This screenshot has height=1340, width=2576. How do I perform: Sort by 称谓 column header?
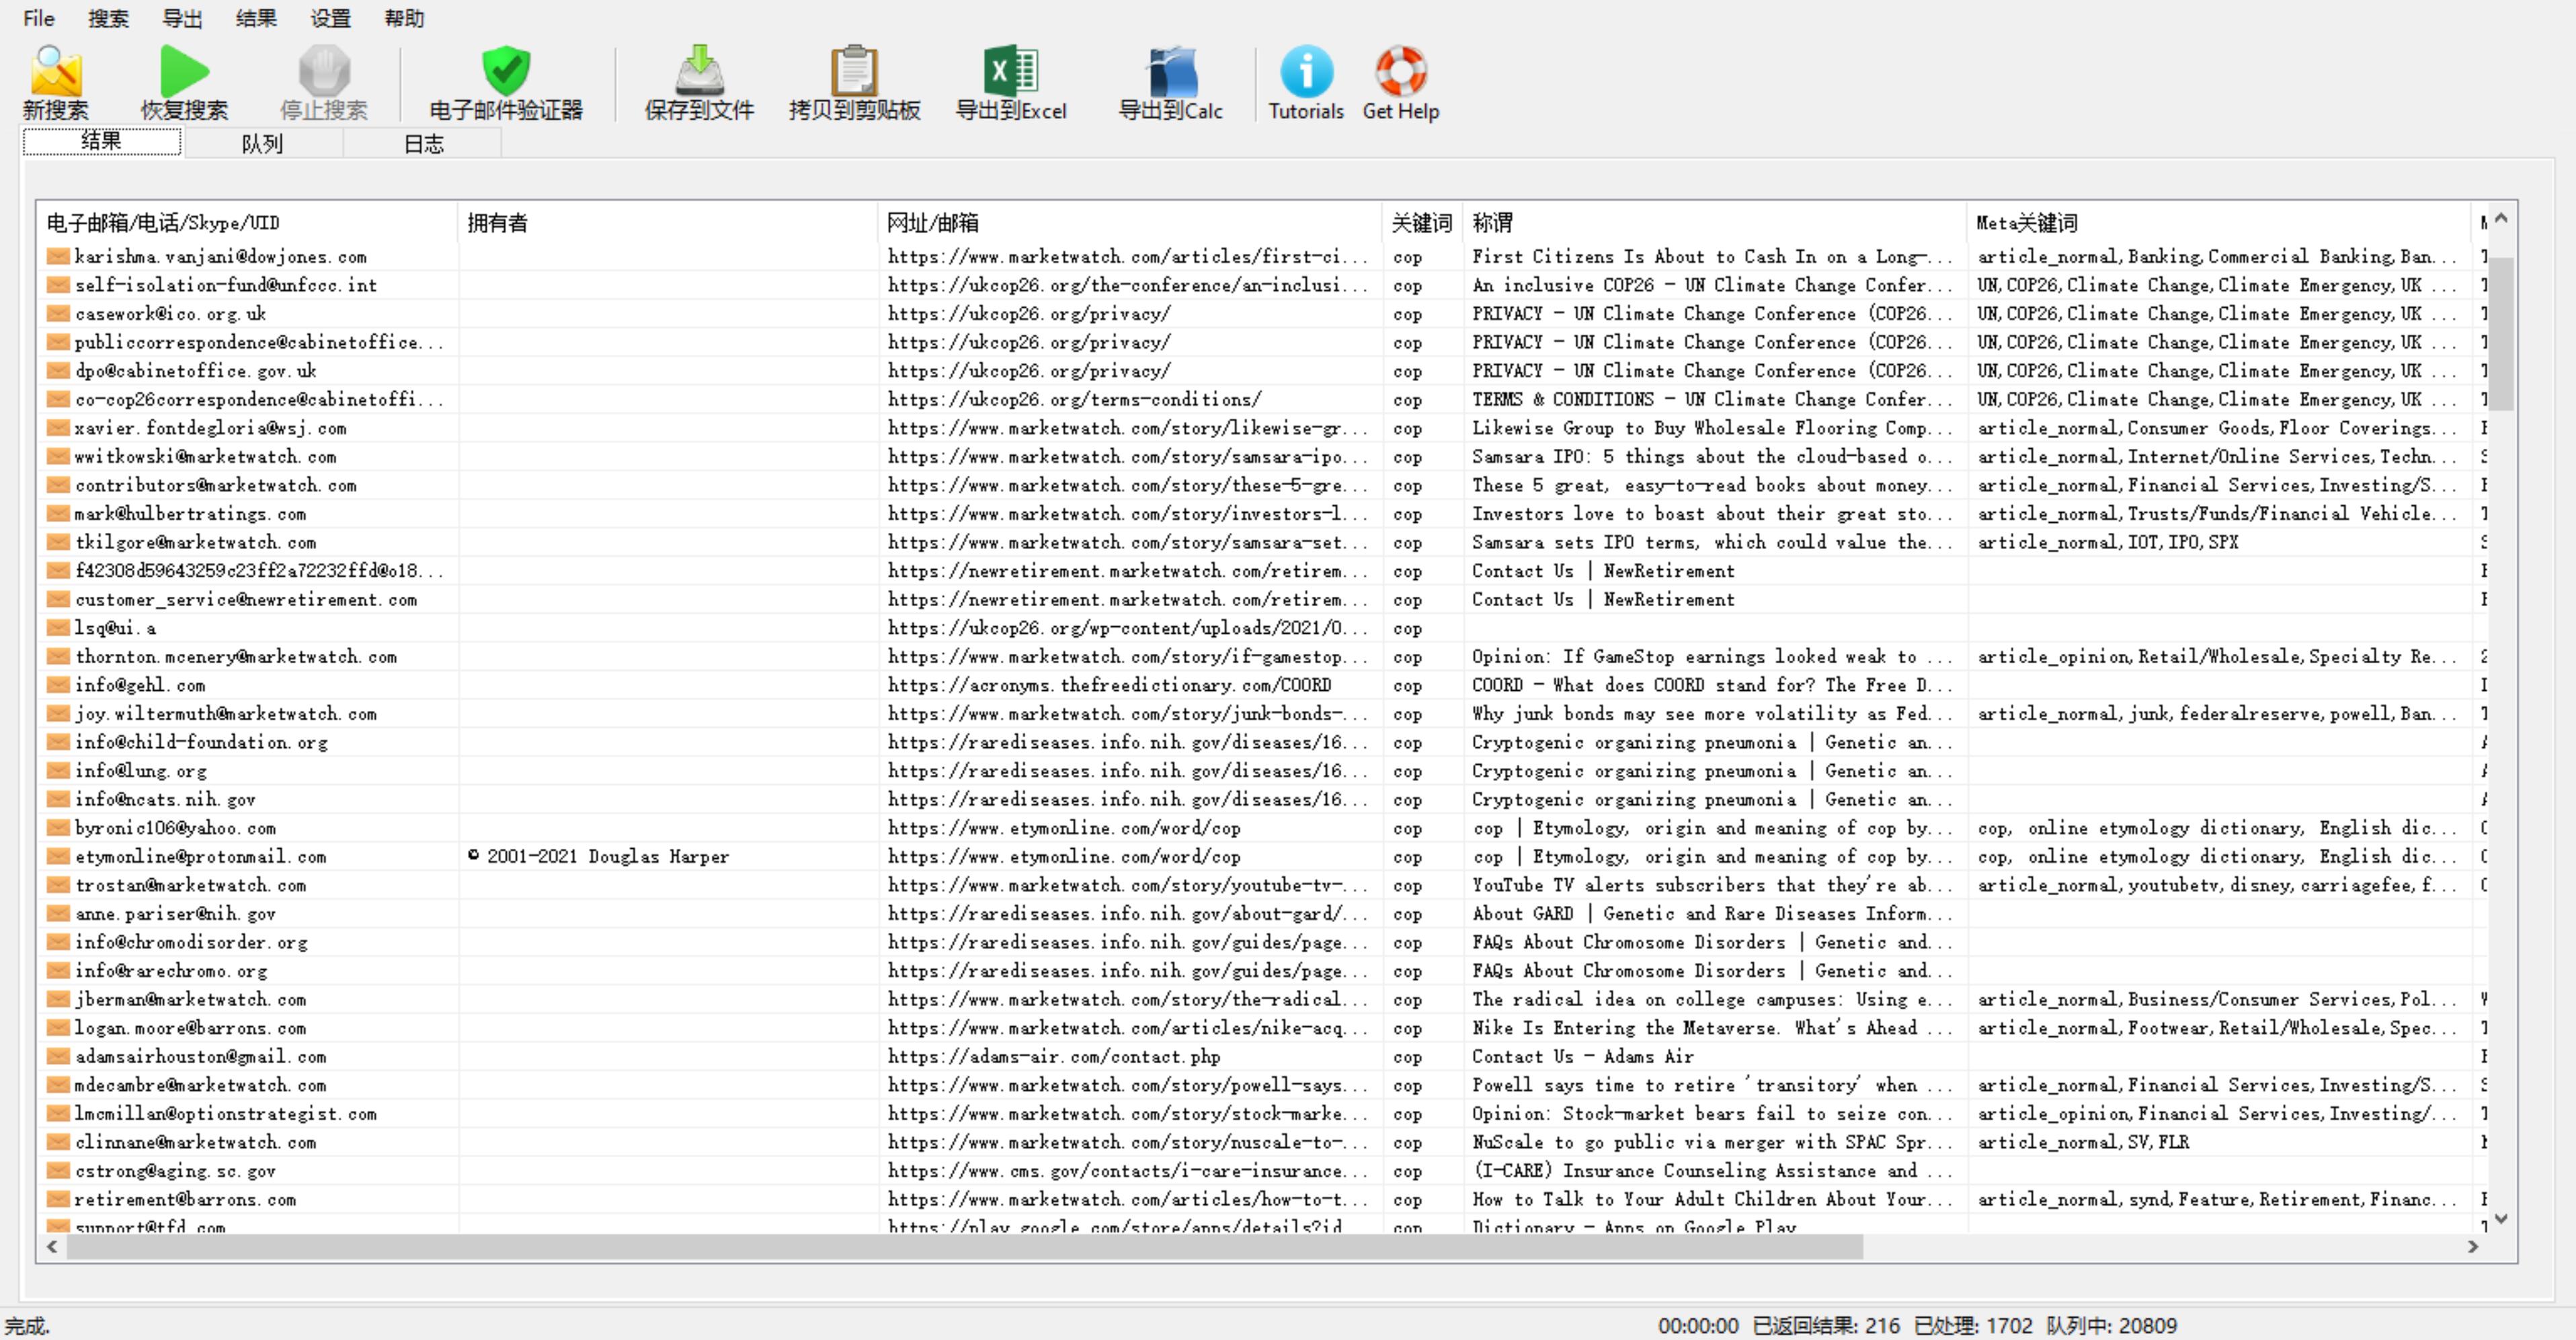[1714, 223]
